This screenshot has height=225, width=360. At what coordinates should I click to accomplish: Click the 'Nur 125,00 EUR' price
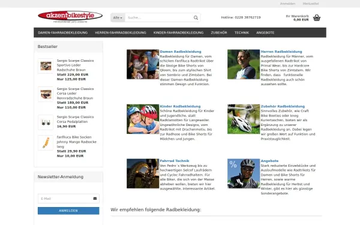point(71,79)
